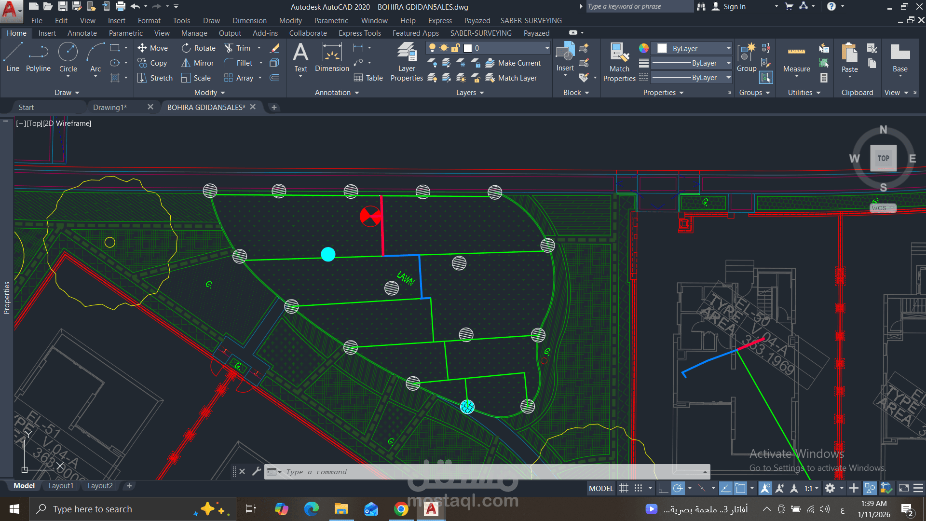The width and height of the screenshot is (926, 521).
Task: Switch to the Annotate ribbon tab
Action: [x=82, y=33]
